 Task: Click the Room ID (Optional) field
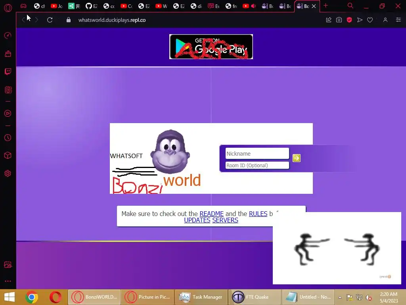(257, 166)
